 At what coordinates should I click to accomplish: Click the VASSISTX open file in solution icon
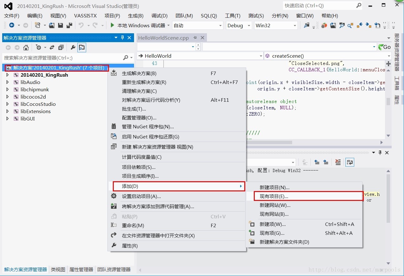[x=333, y=25]
